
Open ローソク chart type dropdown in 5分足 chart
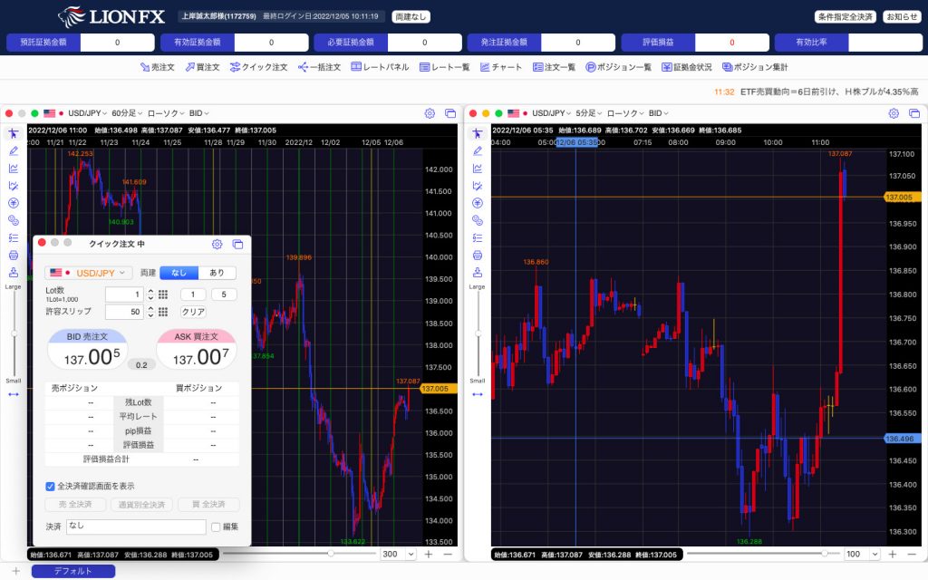625,113
